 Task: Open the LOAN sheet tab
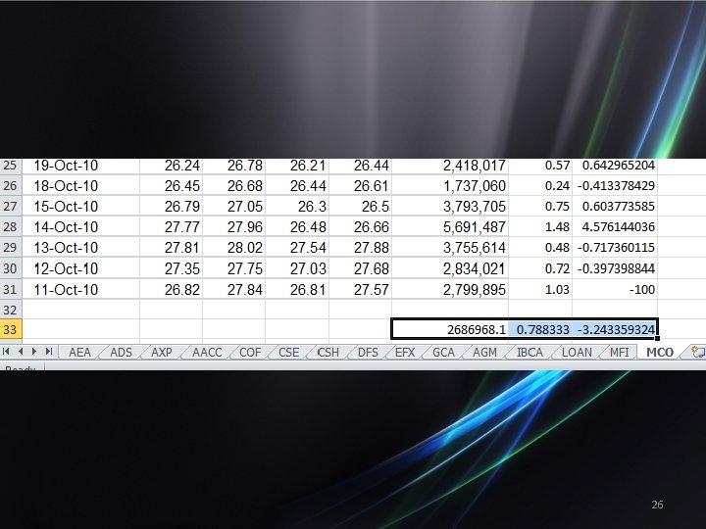click(x=577, y=353)
